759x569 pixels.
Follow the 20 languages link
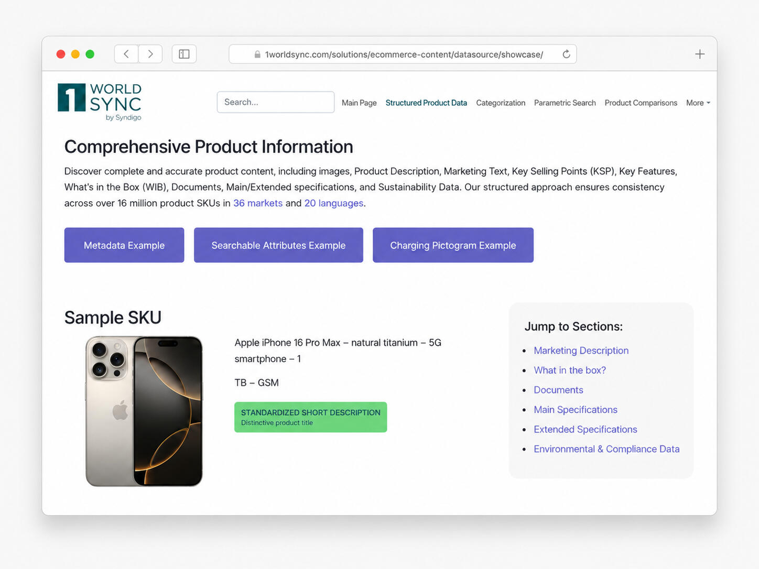(334, 203)
